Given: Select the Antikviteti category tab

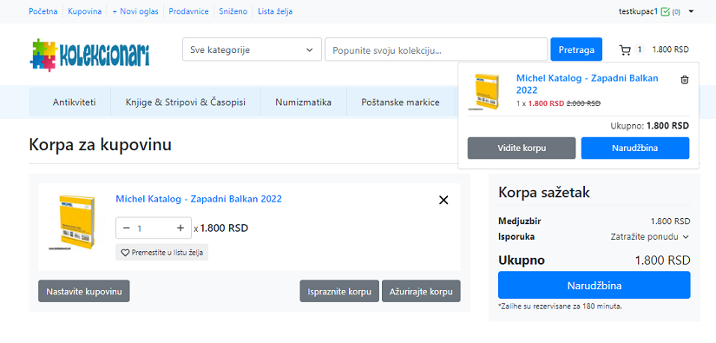Looking at the screenshot, I should (x=74, y=102).
